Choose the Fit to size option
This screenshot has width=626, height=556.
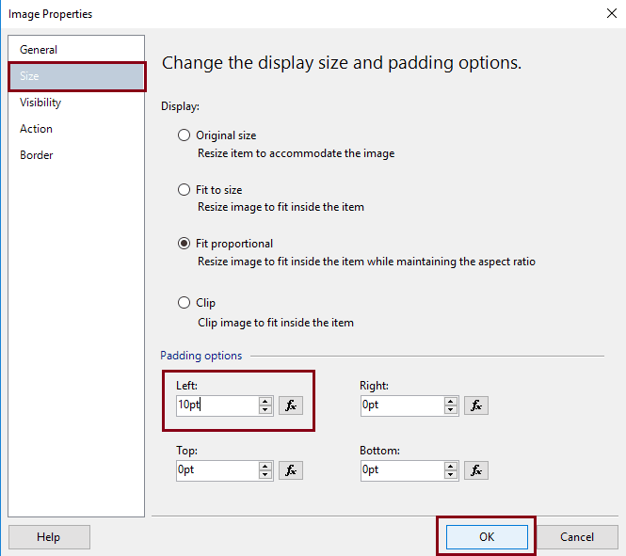(185, 190)
